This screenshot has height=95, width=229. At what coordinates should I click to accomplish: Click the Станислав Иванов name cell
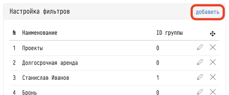[x=45, y=78]
